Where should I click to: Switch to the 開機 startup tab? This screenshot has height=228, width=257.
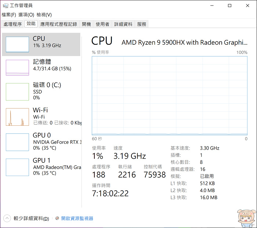pos(86,24)
